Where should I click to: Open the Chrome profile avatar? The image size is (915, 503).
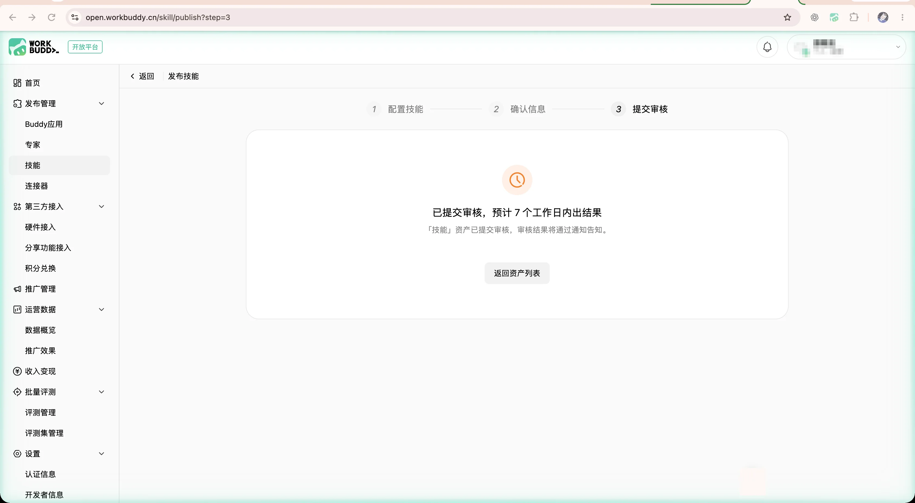[x=883, y=17]
